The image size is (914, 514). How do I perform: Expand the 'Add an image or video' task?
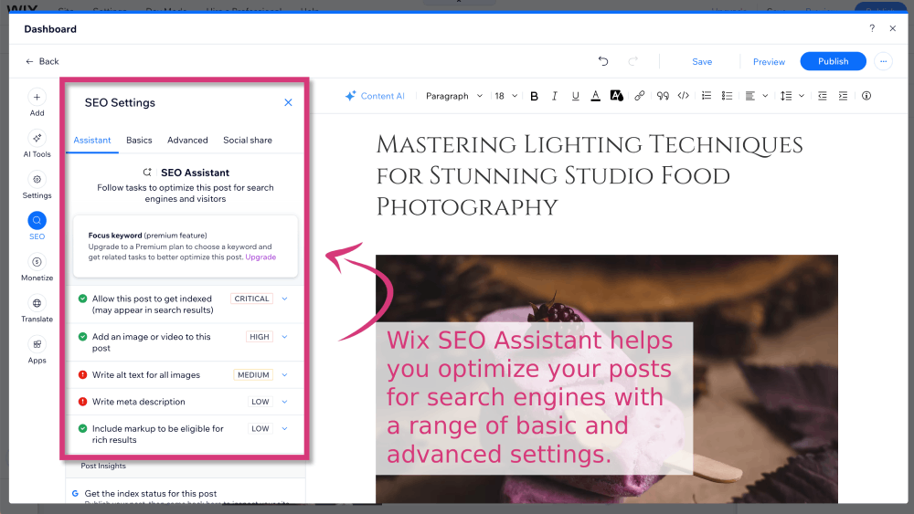pyautogui.click(x=284, y=337)
